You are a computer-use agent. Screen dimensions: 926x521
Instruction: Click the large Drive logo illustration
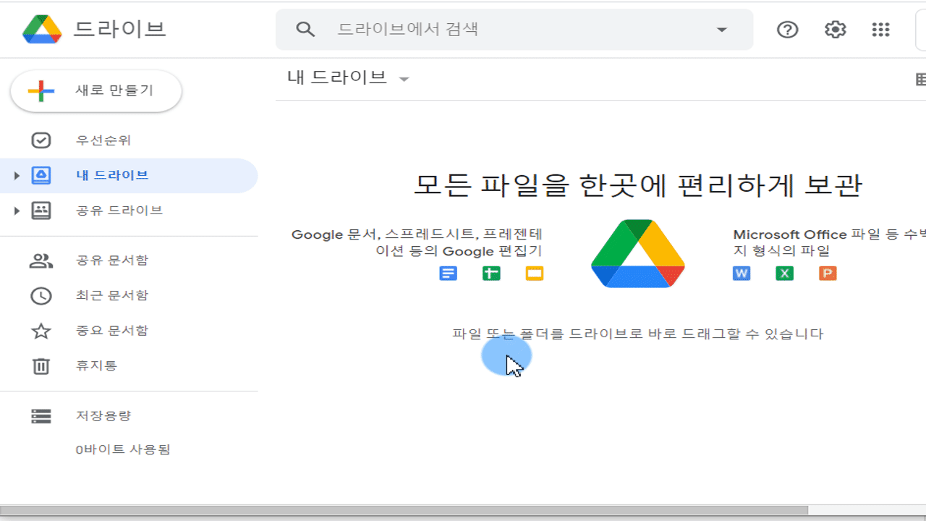pyautogui.click(x=638, y=253)
